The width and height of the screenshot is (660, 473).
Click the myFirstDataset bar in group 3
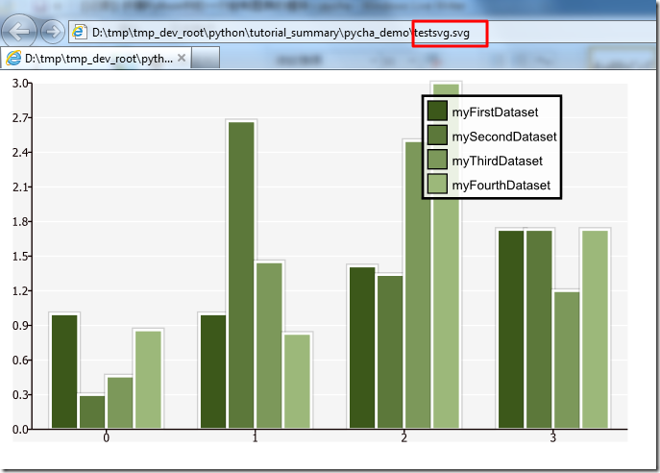[x=511, y=330]
